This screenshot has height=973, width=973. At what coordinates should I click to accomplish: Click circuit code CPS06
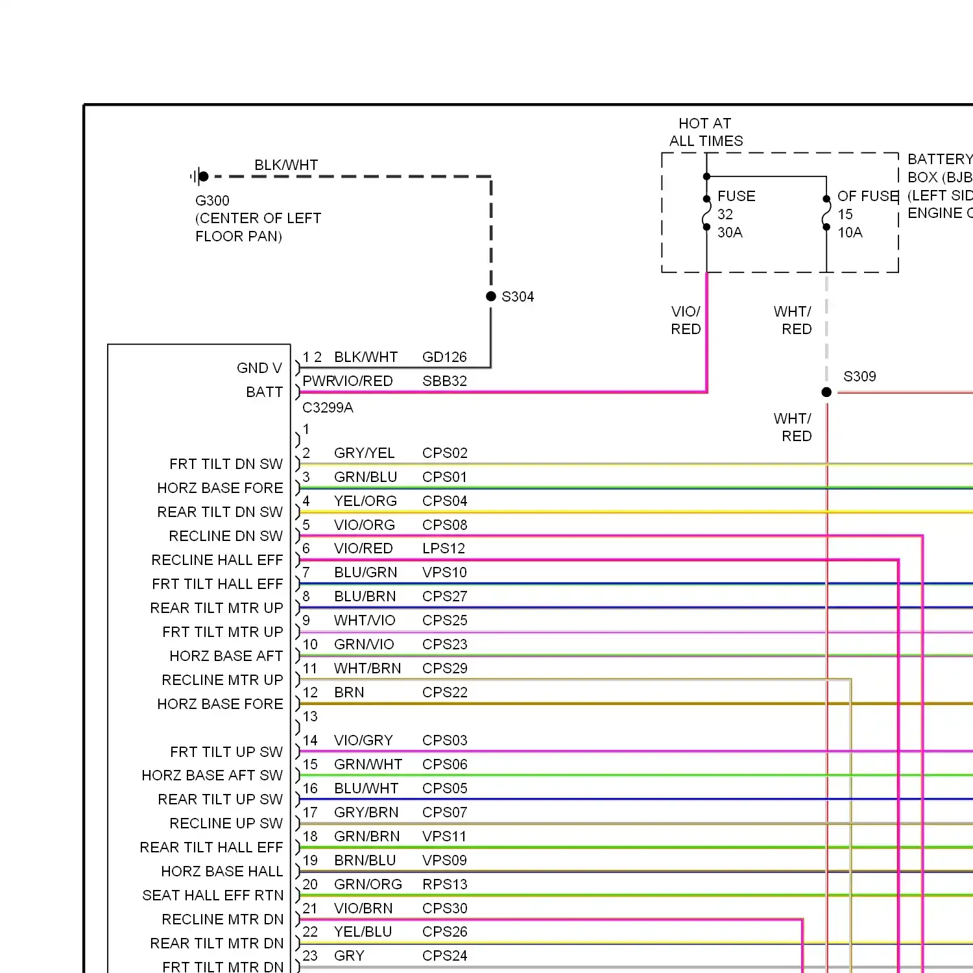pyautogui.click(x=444, y=765)
